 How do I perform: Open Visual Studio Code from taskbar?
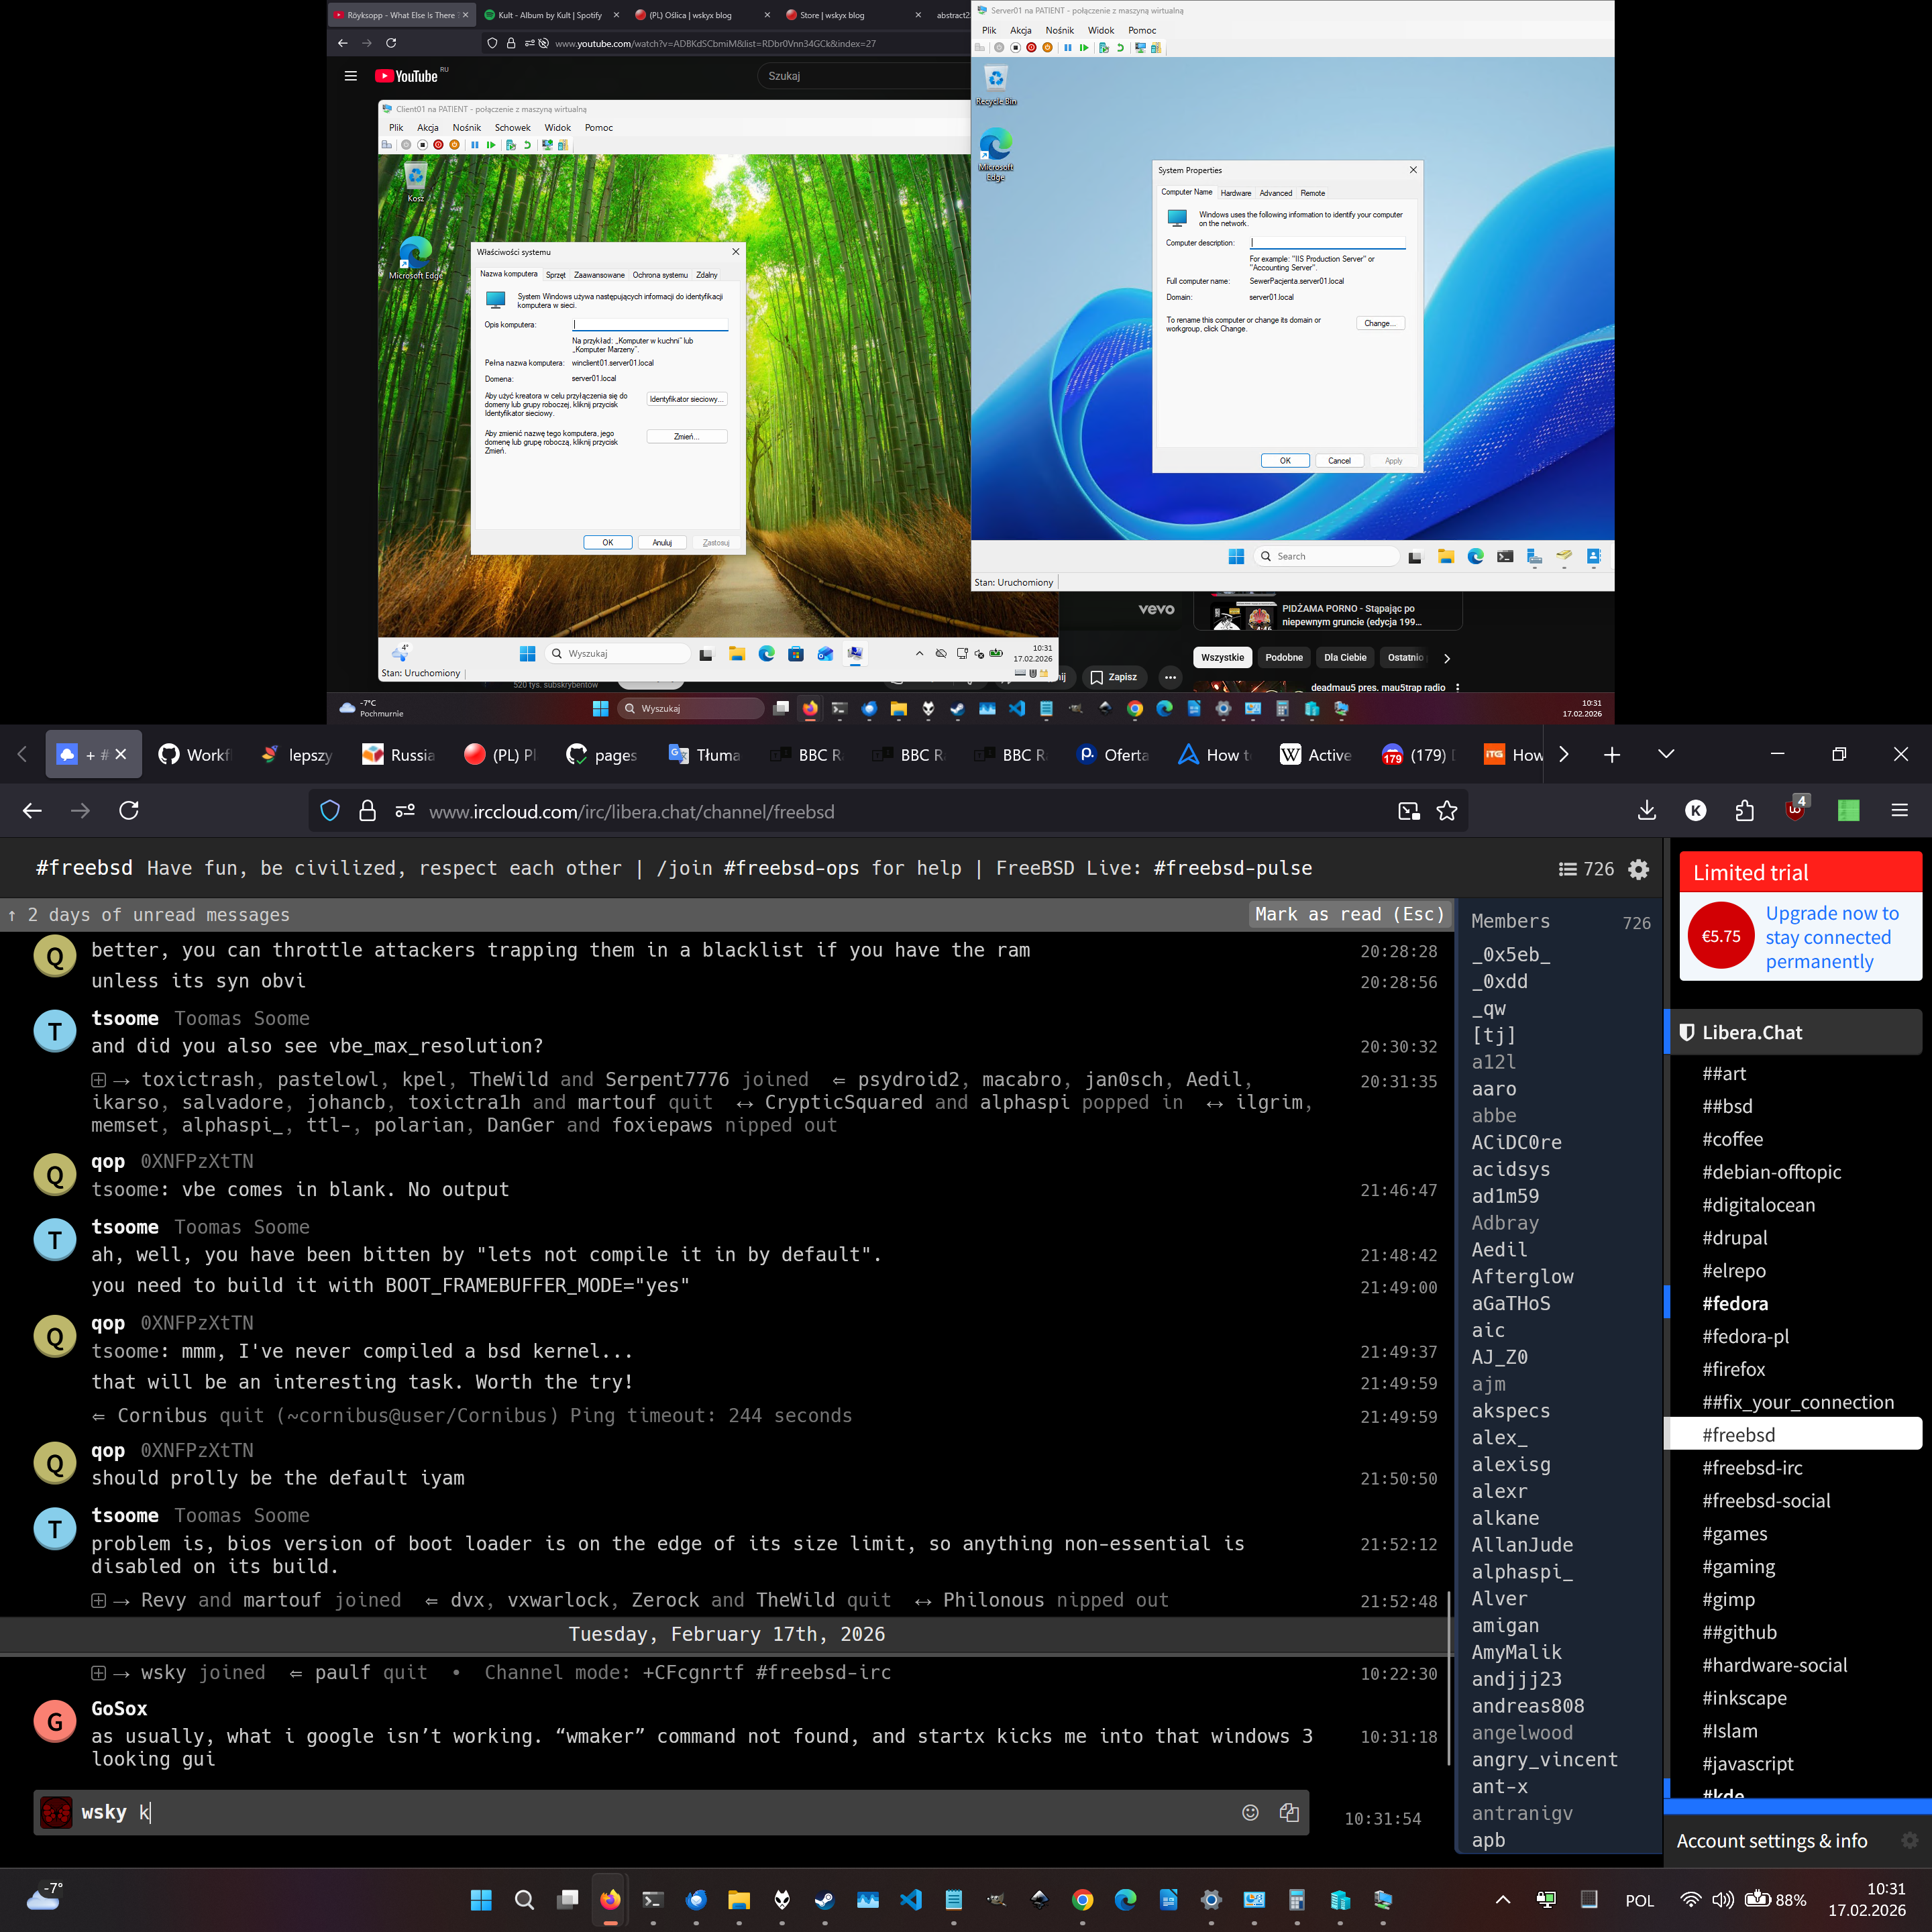pos(910,1899)
